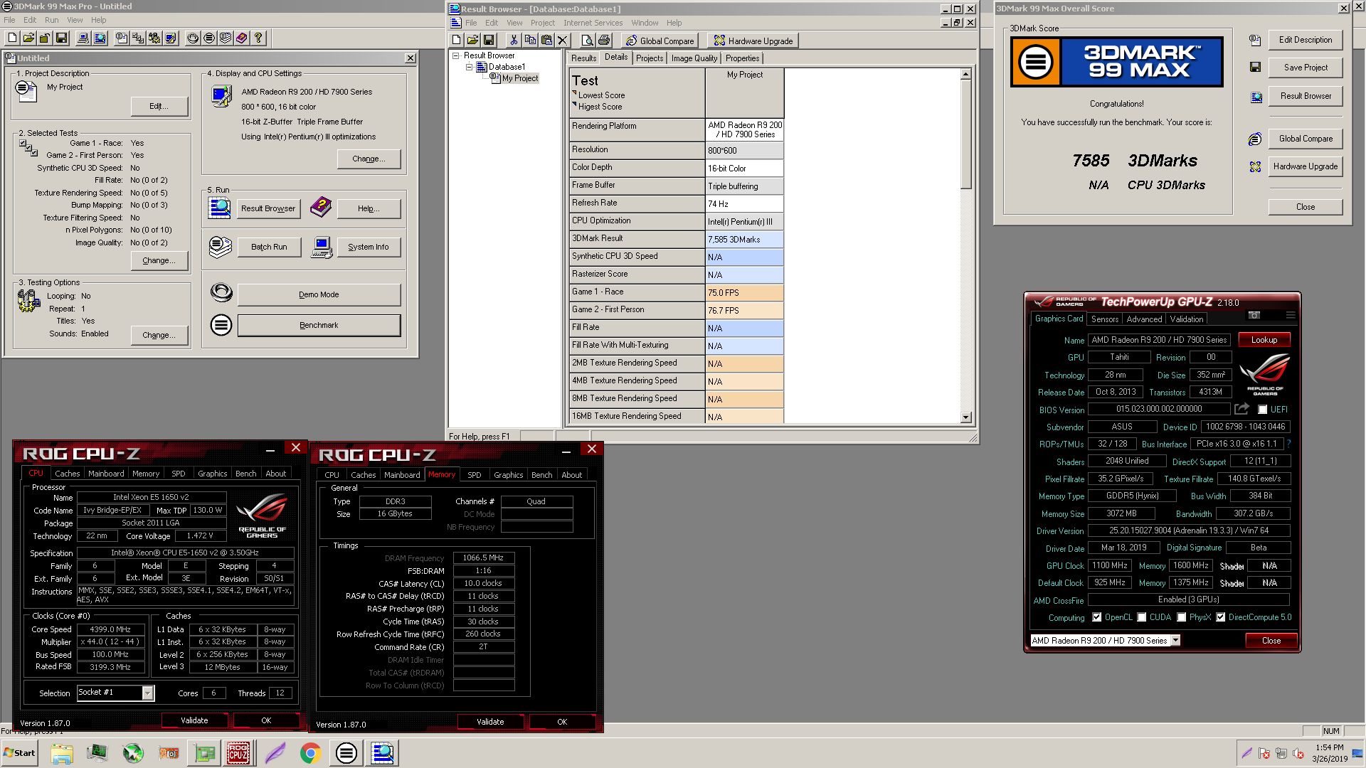This screenshot has width=1366, height=768.
Task: Click the Benchmark circle icon in 3DMark toolbar
Action: pos(209,38)
